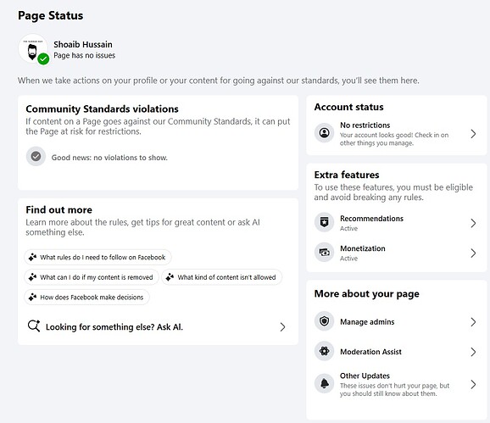Open Recommendations via its chevron arrow

[x=473, y=223]
